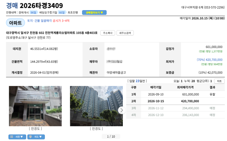Select the 3차 2026-11-12 auction row
The width and height of the screenshot is (227, 141).
tap(175, 108)
